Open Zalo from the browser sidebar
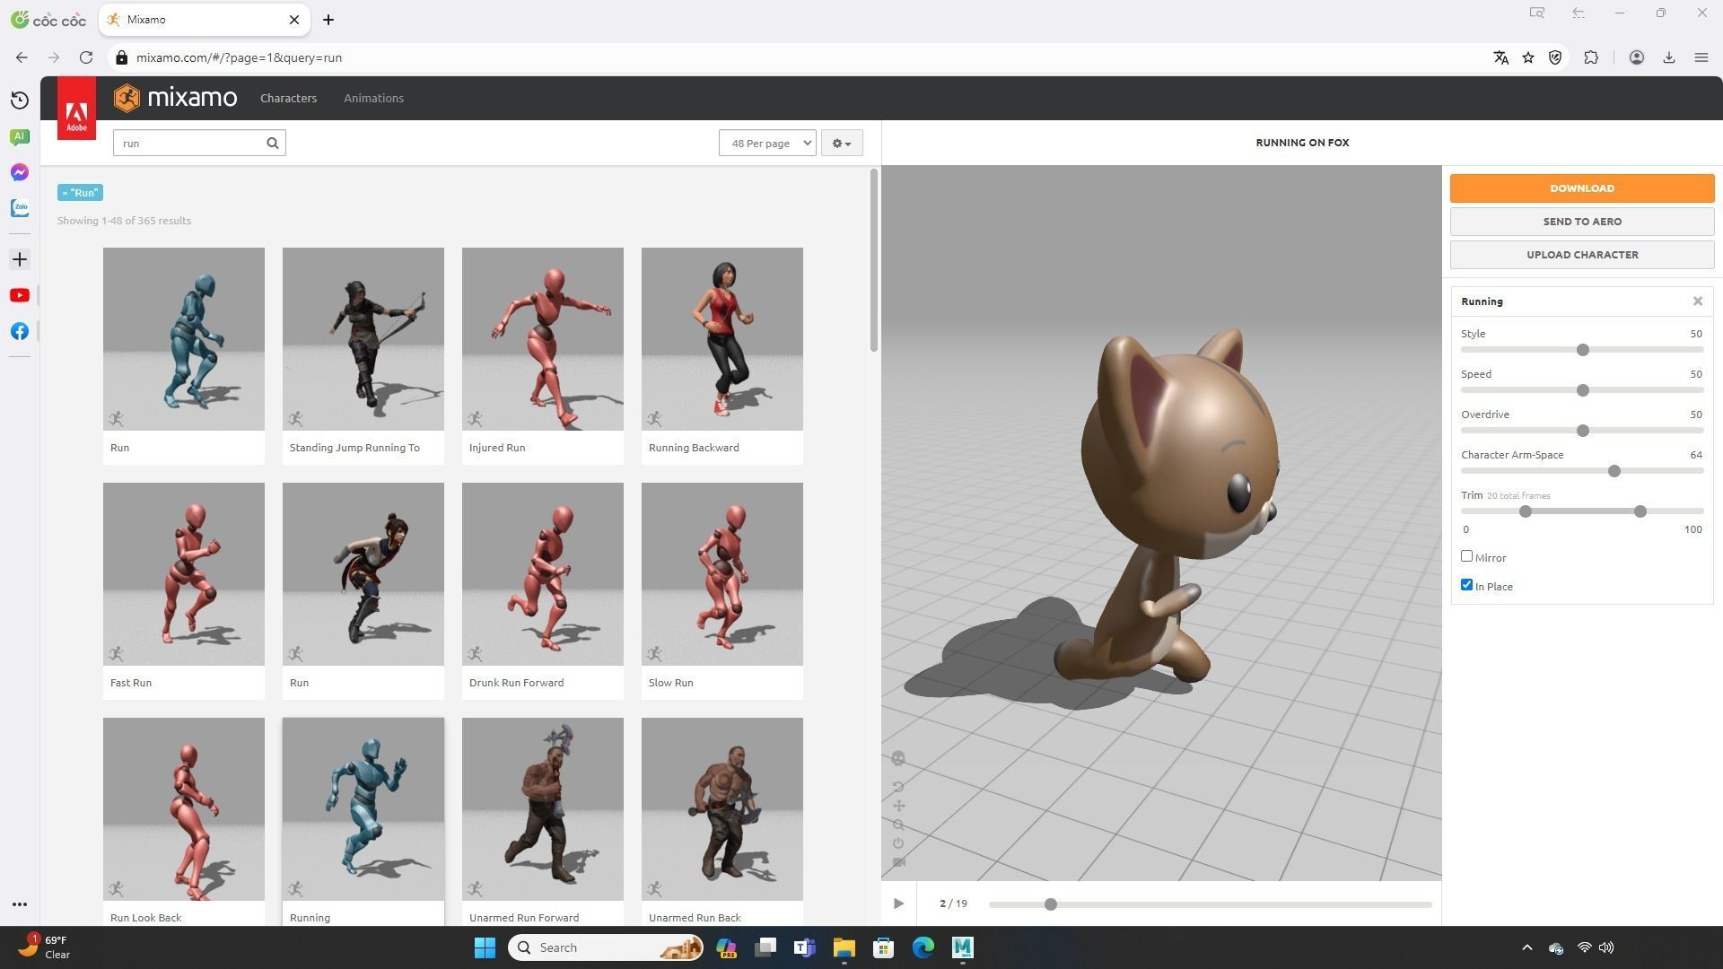The height and width of the screenshot is (969, 1723). tap(20, 208)
